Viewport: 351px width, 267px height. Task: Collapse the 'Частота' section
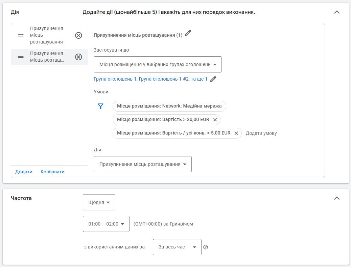[337, 198]
